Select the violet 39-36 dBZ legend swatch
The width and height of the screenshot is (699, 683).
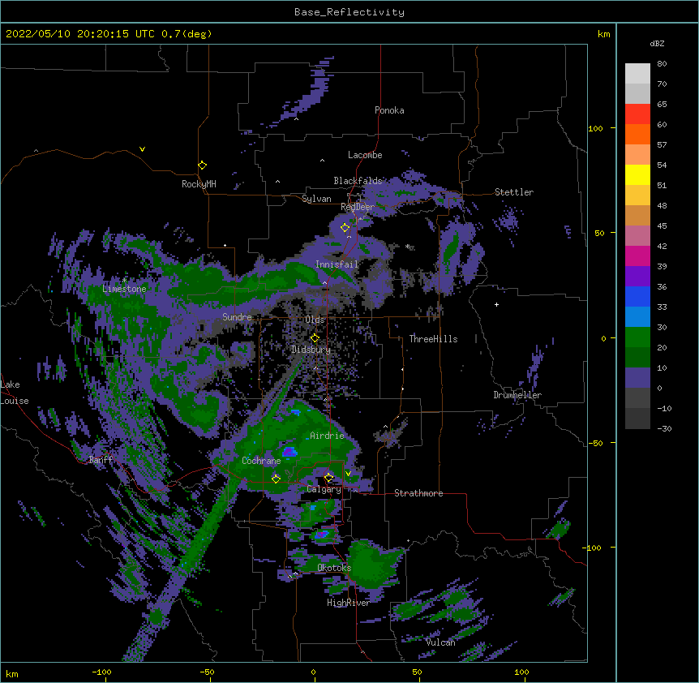[x=637, y=277]
